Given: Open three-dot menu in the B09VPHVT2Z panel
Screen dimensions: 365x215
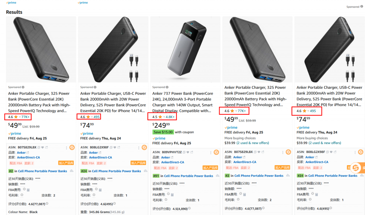Looking at the screenshot, I should [211, 152].
